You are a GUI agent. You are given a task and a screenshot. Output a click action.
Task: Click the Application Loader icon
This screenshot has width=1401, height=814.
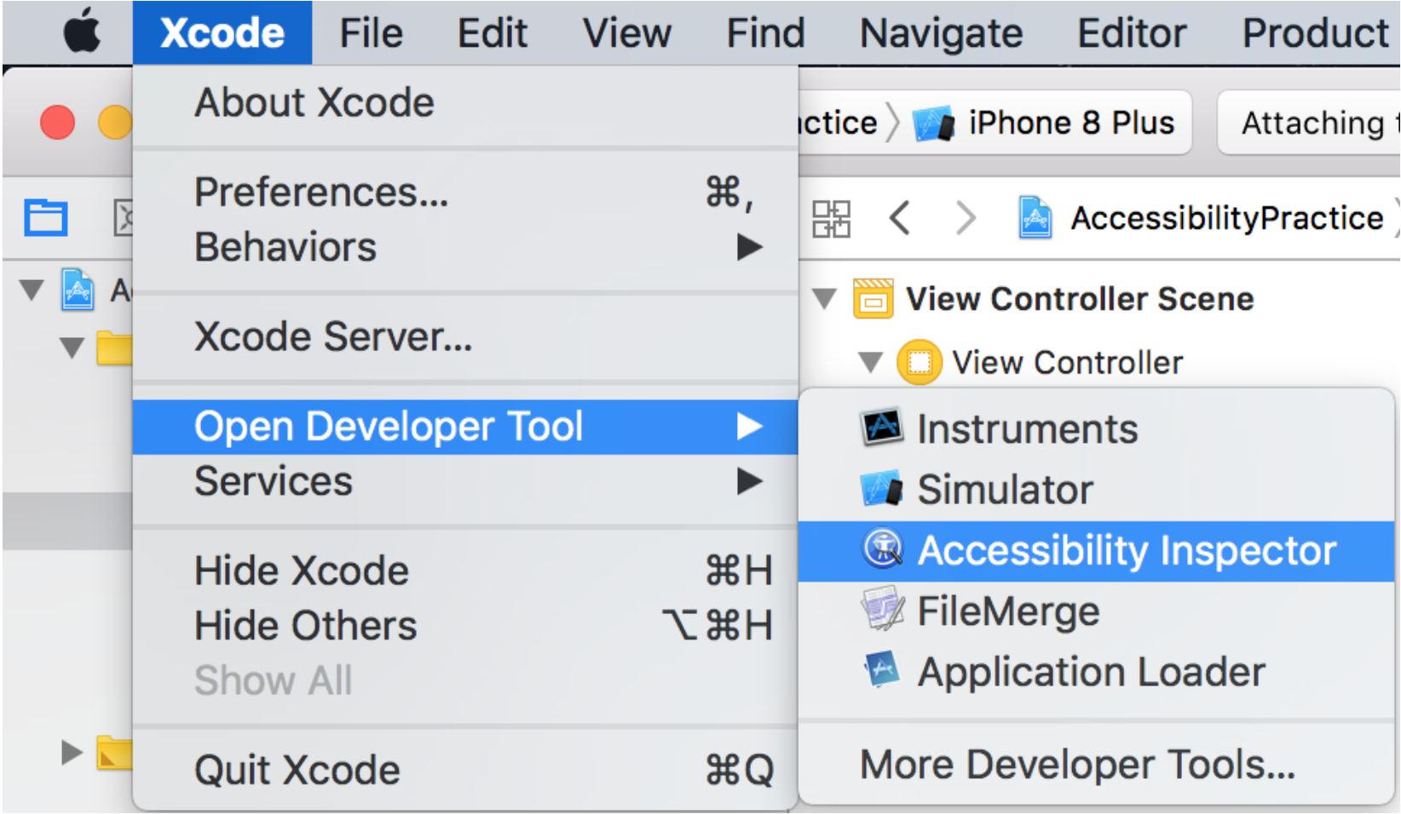(881, 671)
